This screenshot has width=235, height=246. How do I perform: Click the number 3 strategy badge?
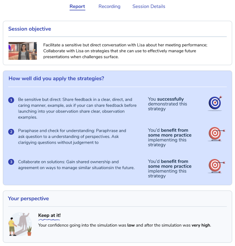point(11,162)
